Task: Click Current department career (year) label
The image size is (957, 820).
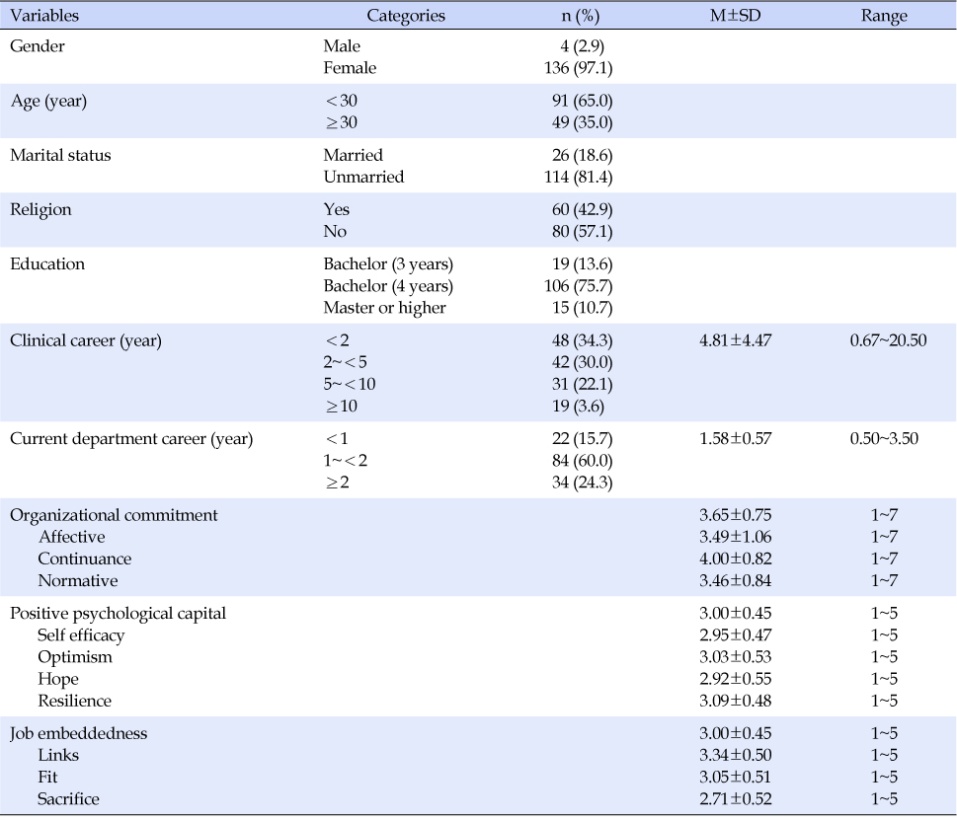Action: pos(131,439)
